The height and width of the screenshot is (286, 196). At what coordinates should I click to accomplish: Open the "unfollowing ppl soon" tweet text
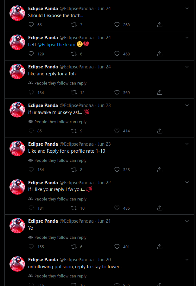pos(75,267)
